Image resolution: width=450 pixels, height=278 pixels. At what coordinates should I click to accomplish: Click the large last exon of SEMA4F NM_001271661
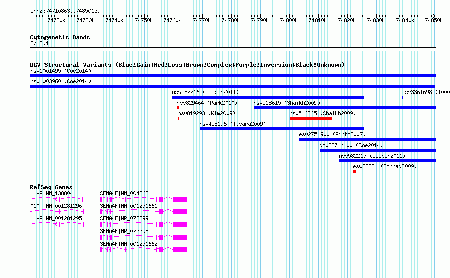point(179,212)
